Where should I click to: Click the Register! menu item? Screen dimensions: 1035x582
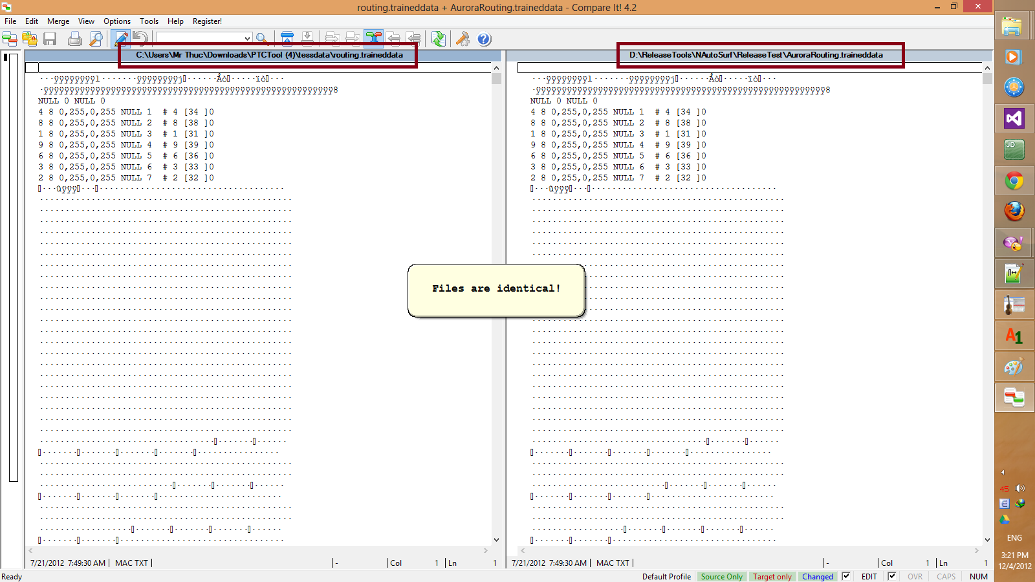tap(207, 21)
